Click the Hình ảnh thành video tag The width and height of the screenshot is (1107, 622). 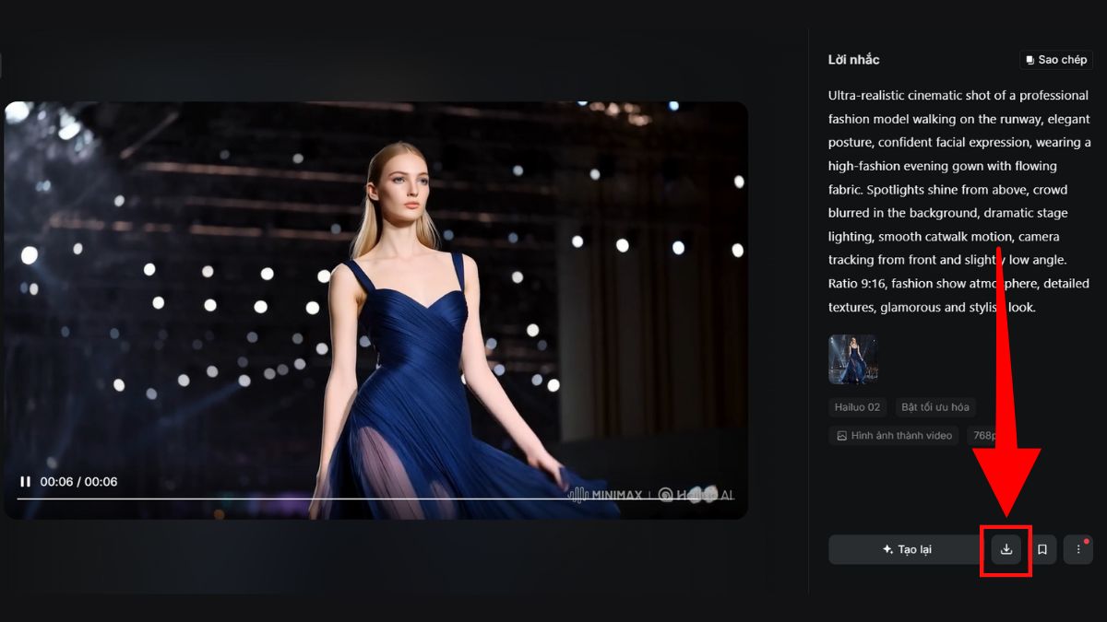pos(893,436)
